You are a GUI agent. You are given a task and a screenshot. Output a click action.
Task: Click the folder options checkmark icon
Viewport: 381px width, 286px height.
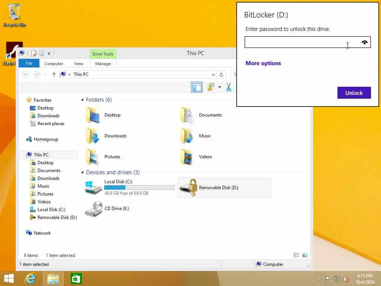(x=211, y=87)
